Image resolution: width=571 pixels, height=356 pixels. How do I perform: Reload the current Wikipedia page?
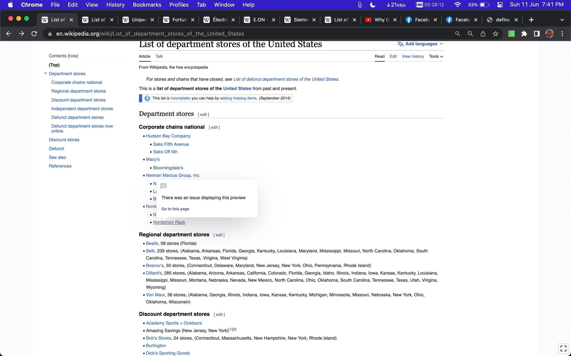[x=34, y=34]
